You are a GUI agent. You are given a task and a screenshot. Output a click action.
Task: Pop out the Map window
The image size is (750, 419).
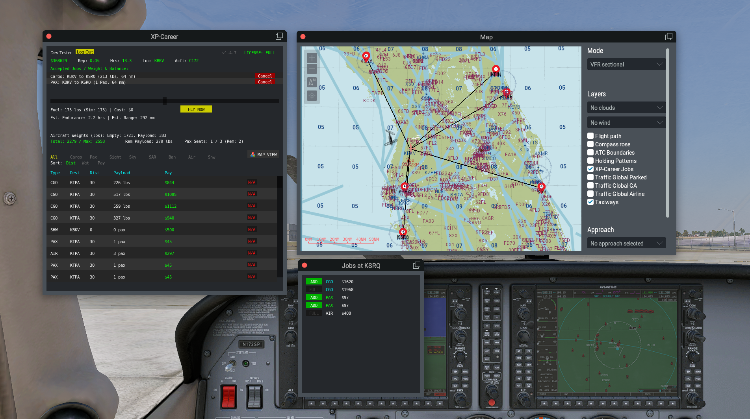668,37
